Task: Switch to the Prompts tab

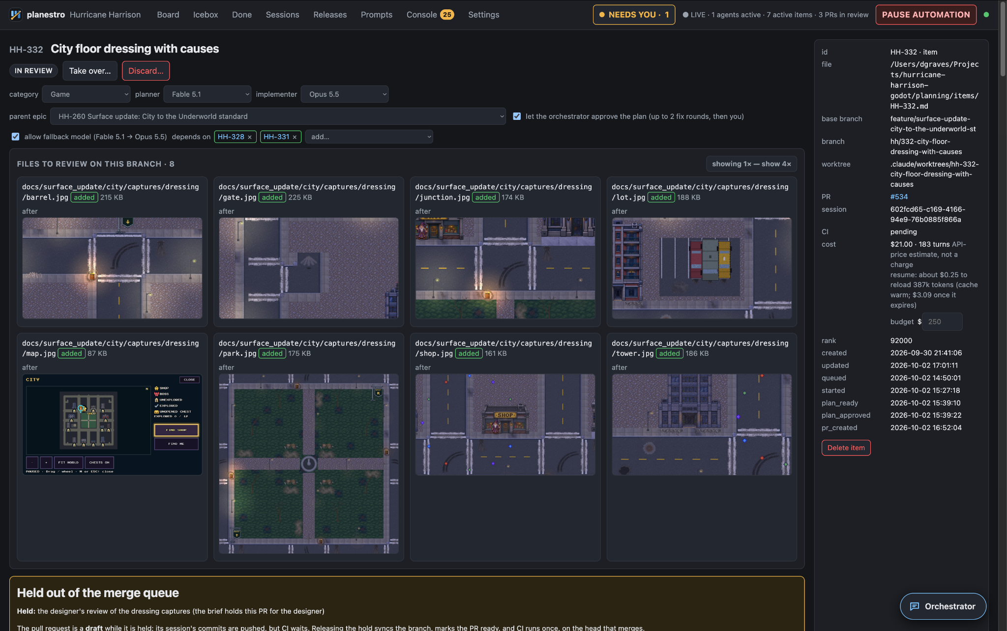Action: click(377, 15)
